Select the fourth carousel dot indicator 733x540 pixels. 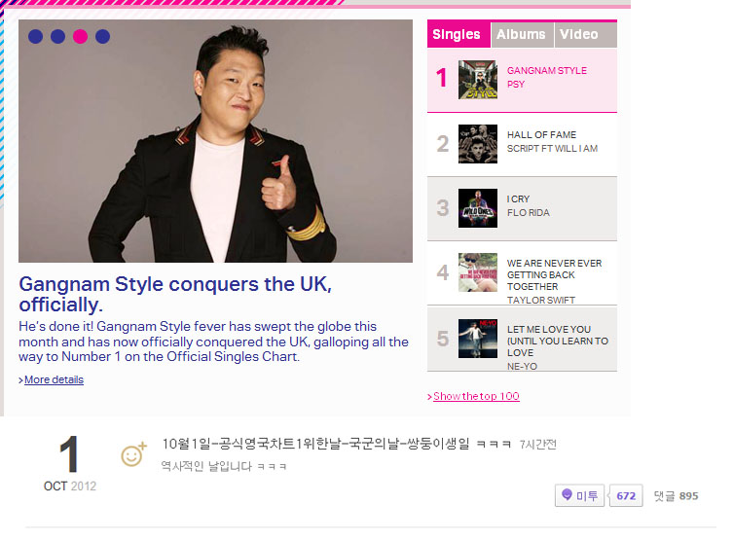(103, 36)
